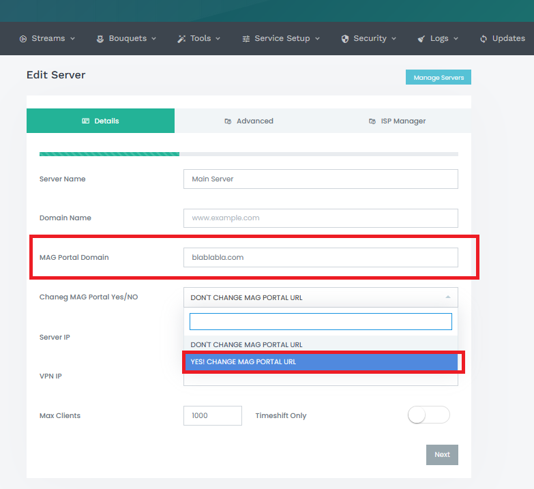Viewport: 534px width, 489px height.
Task: Click the Logs broom icon
Action: [x=421, y=39]
